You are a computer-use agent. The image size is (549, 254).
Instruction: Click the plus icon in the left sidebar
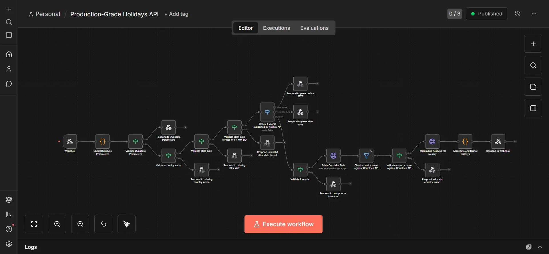9,9
